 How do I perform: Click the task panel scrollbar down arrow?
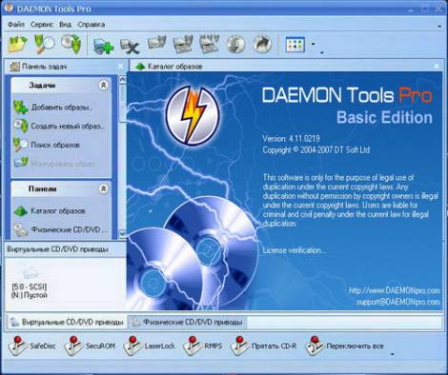click(122, 234)
